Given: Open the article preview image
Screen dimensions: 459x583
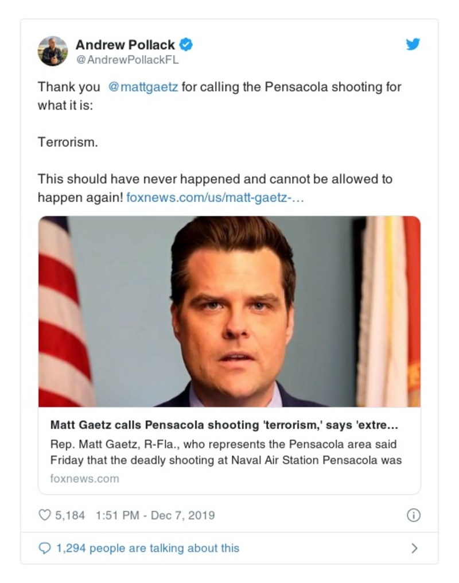Looking at the screenshot, I should click(229, 312).
